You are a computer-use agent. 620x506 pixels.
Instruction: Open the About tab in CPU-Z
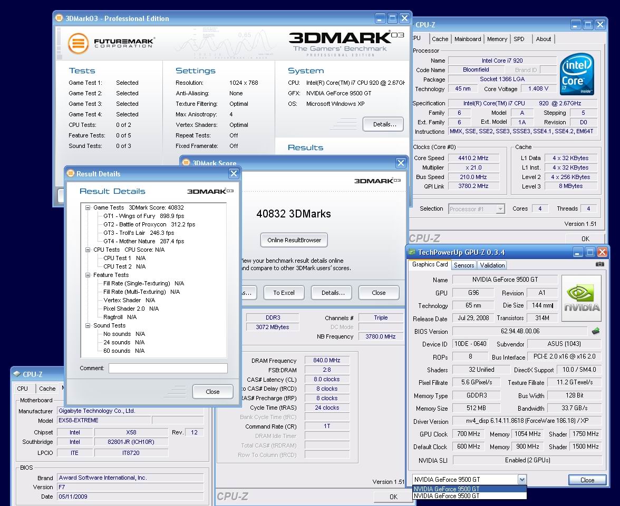pos(543,39)
